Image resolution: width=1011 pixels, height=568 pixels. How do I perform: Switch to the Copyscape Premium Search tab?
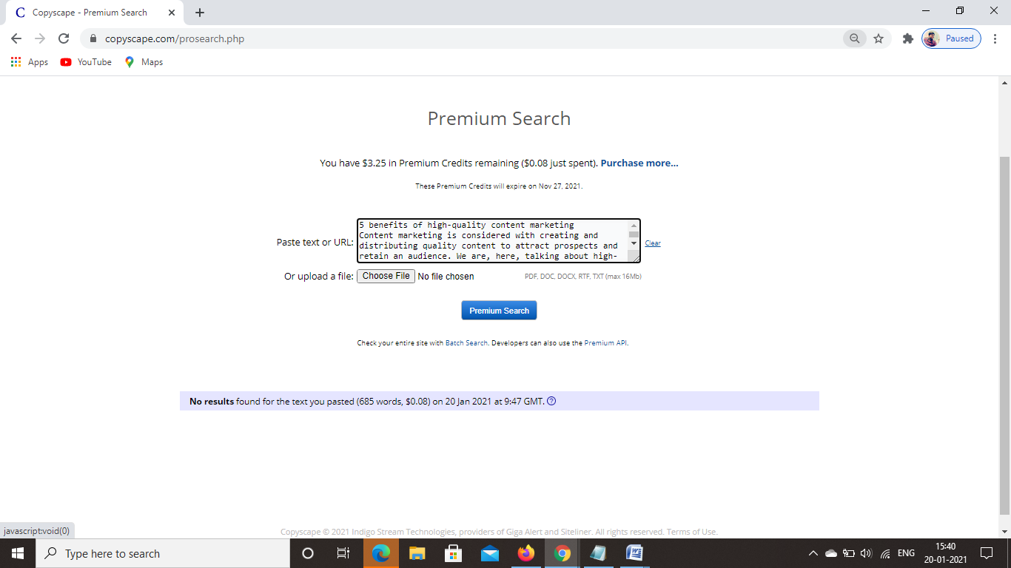tap(89, 13)
